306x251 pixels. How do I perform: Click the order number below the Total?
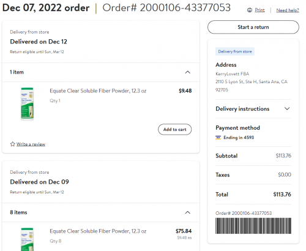pyautogui.click(x=244, y=213)
